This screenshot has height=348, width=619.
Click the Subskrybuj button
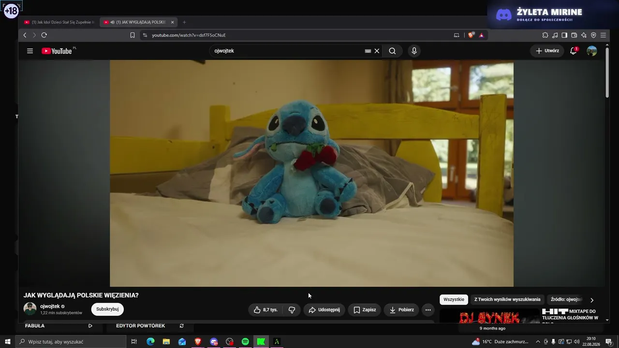click(107, 309)
